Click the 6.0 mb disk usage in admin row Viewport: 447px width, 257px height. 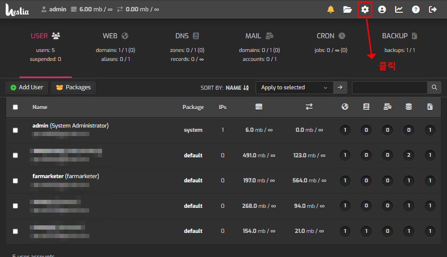coord(259,130)
